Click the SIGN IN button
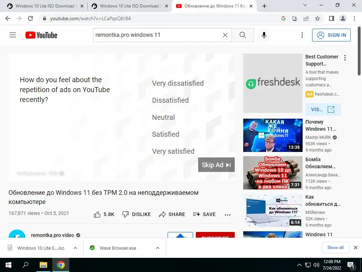The height and width of the screenshot is (272, 362). pos(331,35)
